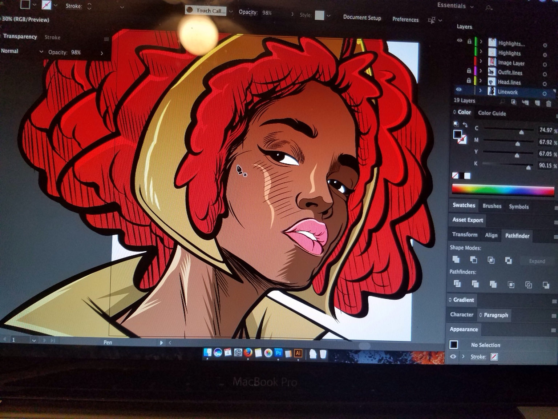The height and width of the screenshot is (419, 558).
Task: Open the Touch Calligraphic brush dropdown
Action: [x=231, y=11]
